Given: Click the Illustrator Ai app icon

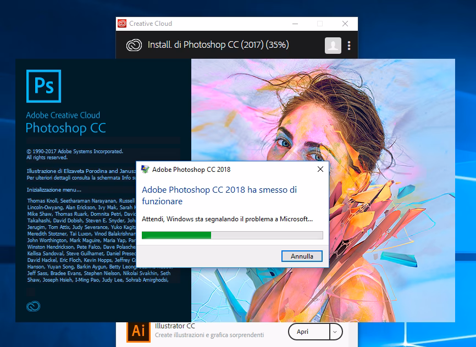Looking at the screenshot, I should tap(138, 331).
